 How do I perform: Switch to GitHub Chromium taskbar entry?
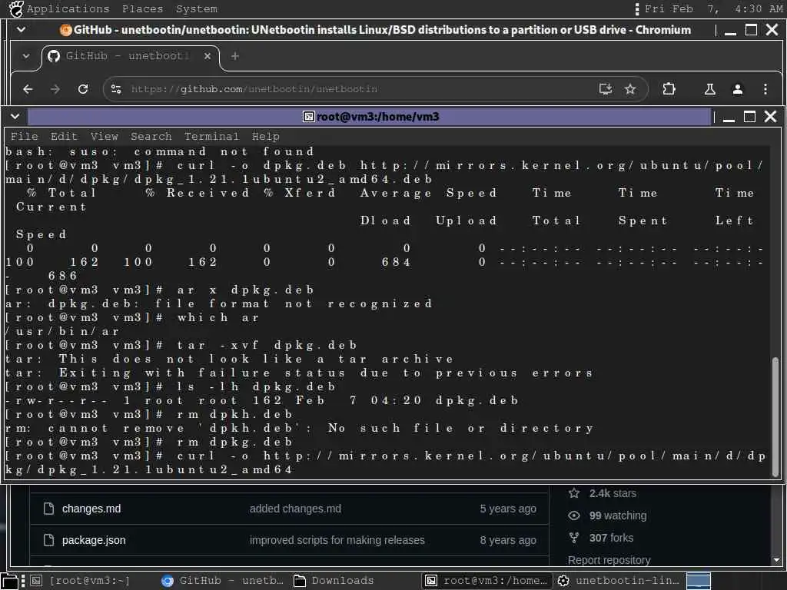coord(222,581)
